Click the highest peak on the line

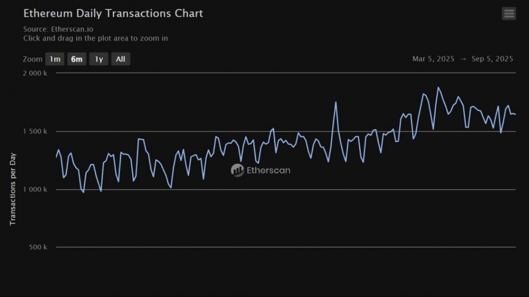click(x=438, y=87)
